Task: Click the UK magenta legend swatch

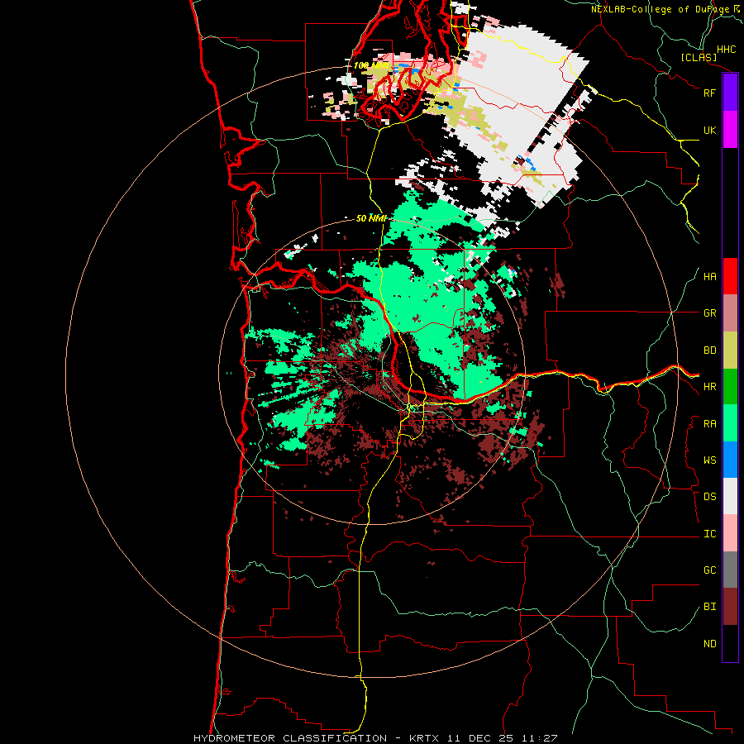Action: coord(730,130)
